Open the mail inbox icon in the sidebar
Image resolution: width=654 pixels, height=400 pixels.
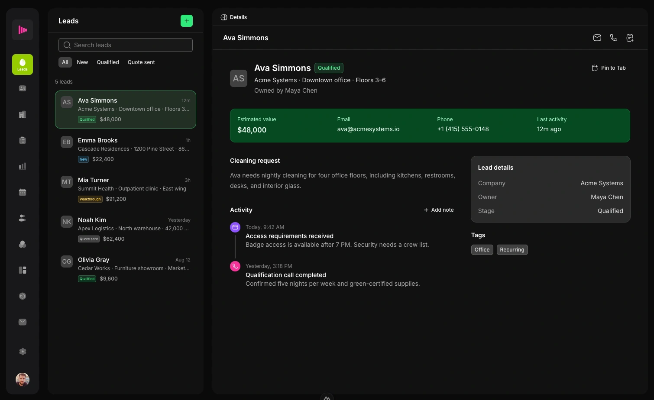pos(23,322)
